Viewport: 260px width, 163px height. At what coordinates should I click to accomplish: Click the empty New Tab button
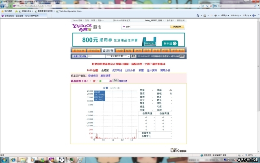click(x=50, y=16)
